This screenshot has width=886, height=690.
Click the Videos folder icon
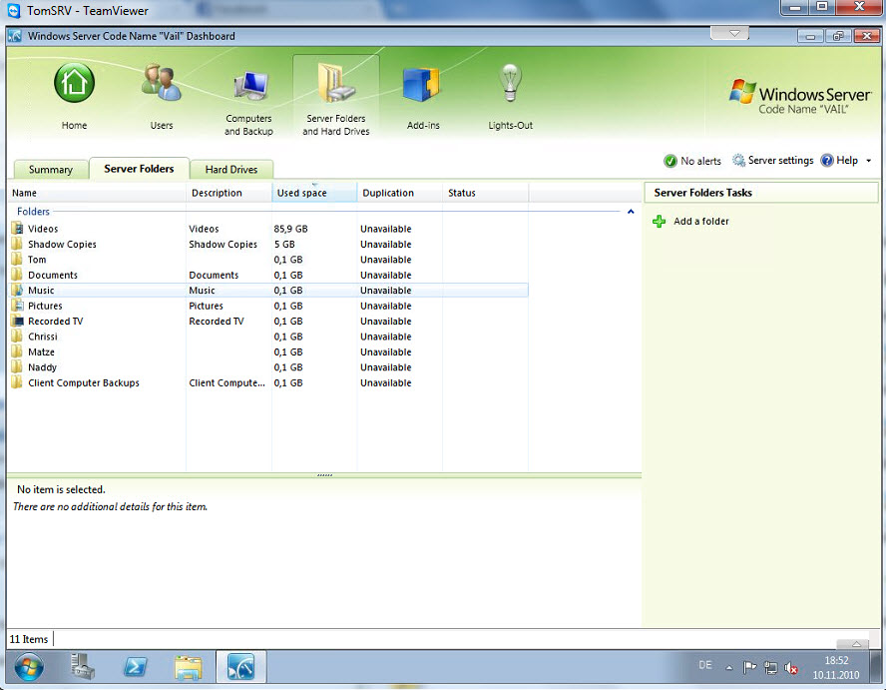[18, 229]
